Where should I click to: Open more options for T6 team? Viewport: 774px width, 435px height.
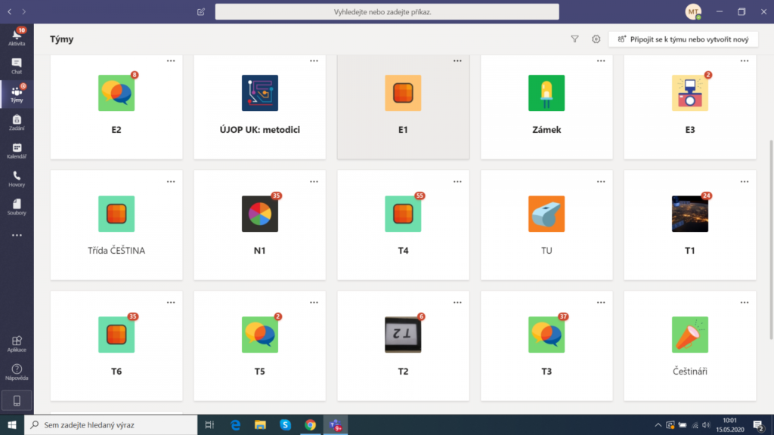click(171, 303)
